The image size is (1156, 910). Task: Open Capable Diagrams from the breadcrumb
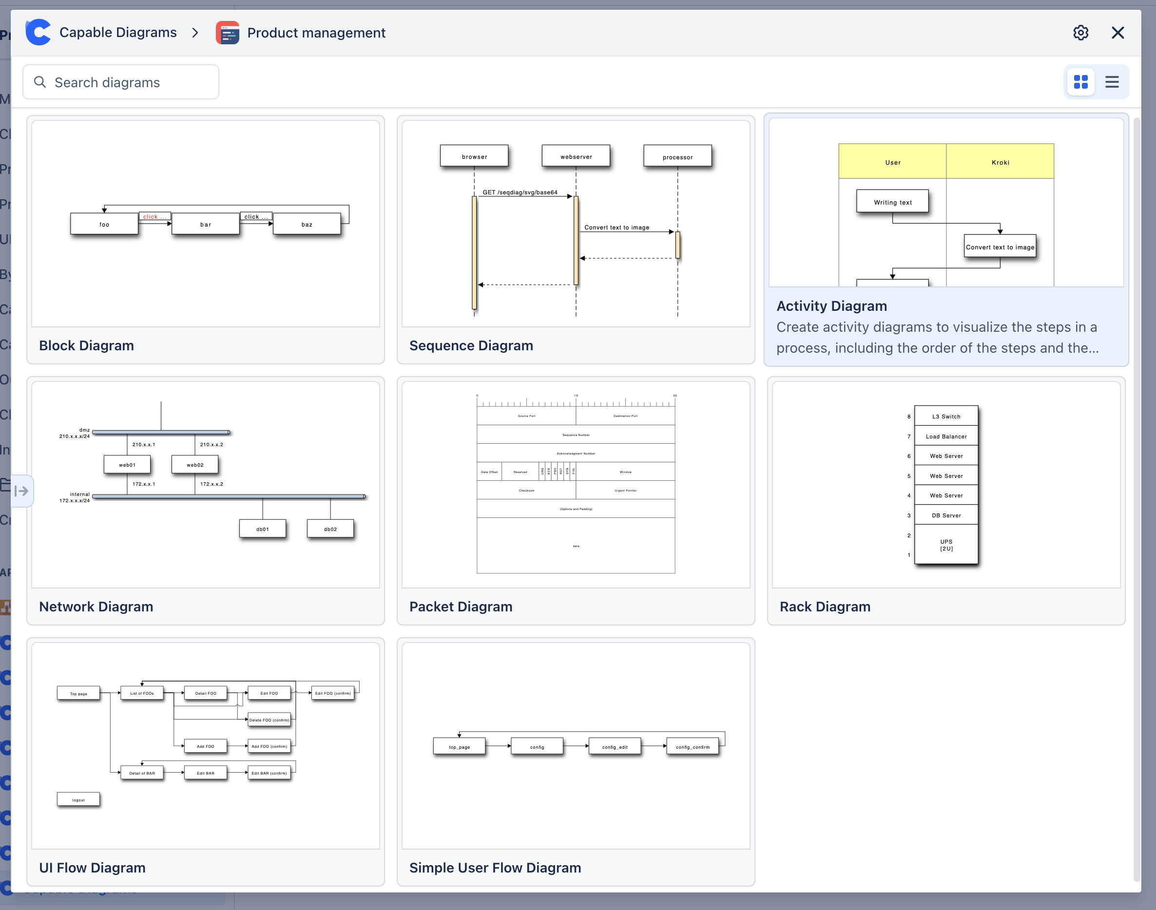118,32
